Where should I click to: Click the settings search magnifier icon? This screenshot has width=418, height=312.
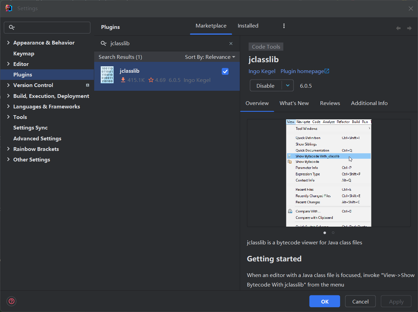click(x=12, y=28)
